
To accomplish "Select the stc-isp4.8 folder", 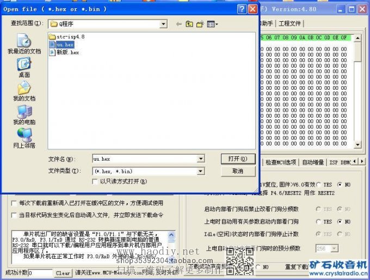I will (70, 36).
